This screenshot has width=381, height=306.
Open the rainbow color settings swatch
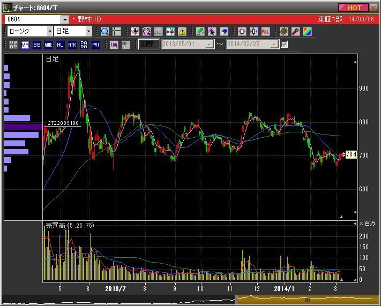pos(307,32)
